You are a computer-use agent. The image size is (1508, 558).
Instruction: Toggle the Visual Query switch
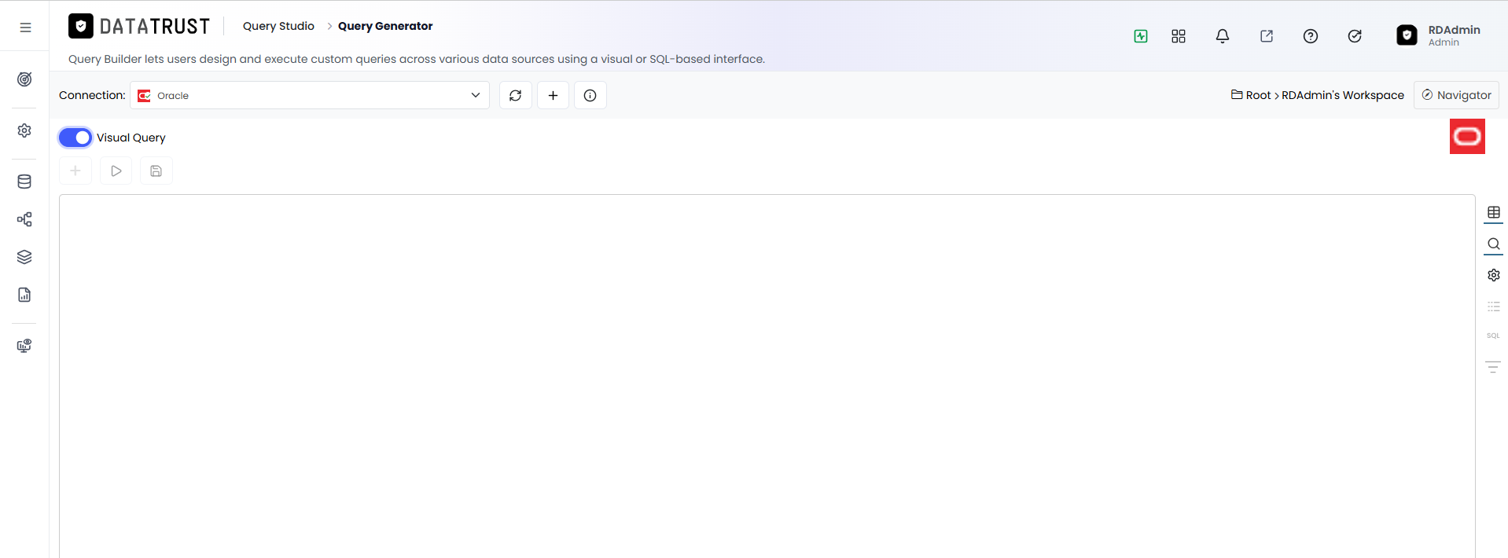pyautogui.click(x=75, y=138)
